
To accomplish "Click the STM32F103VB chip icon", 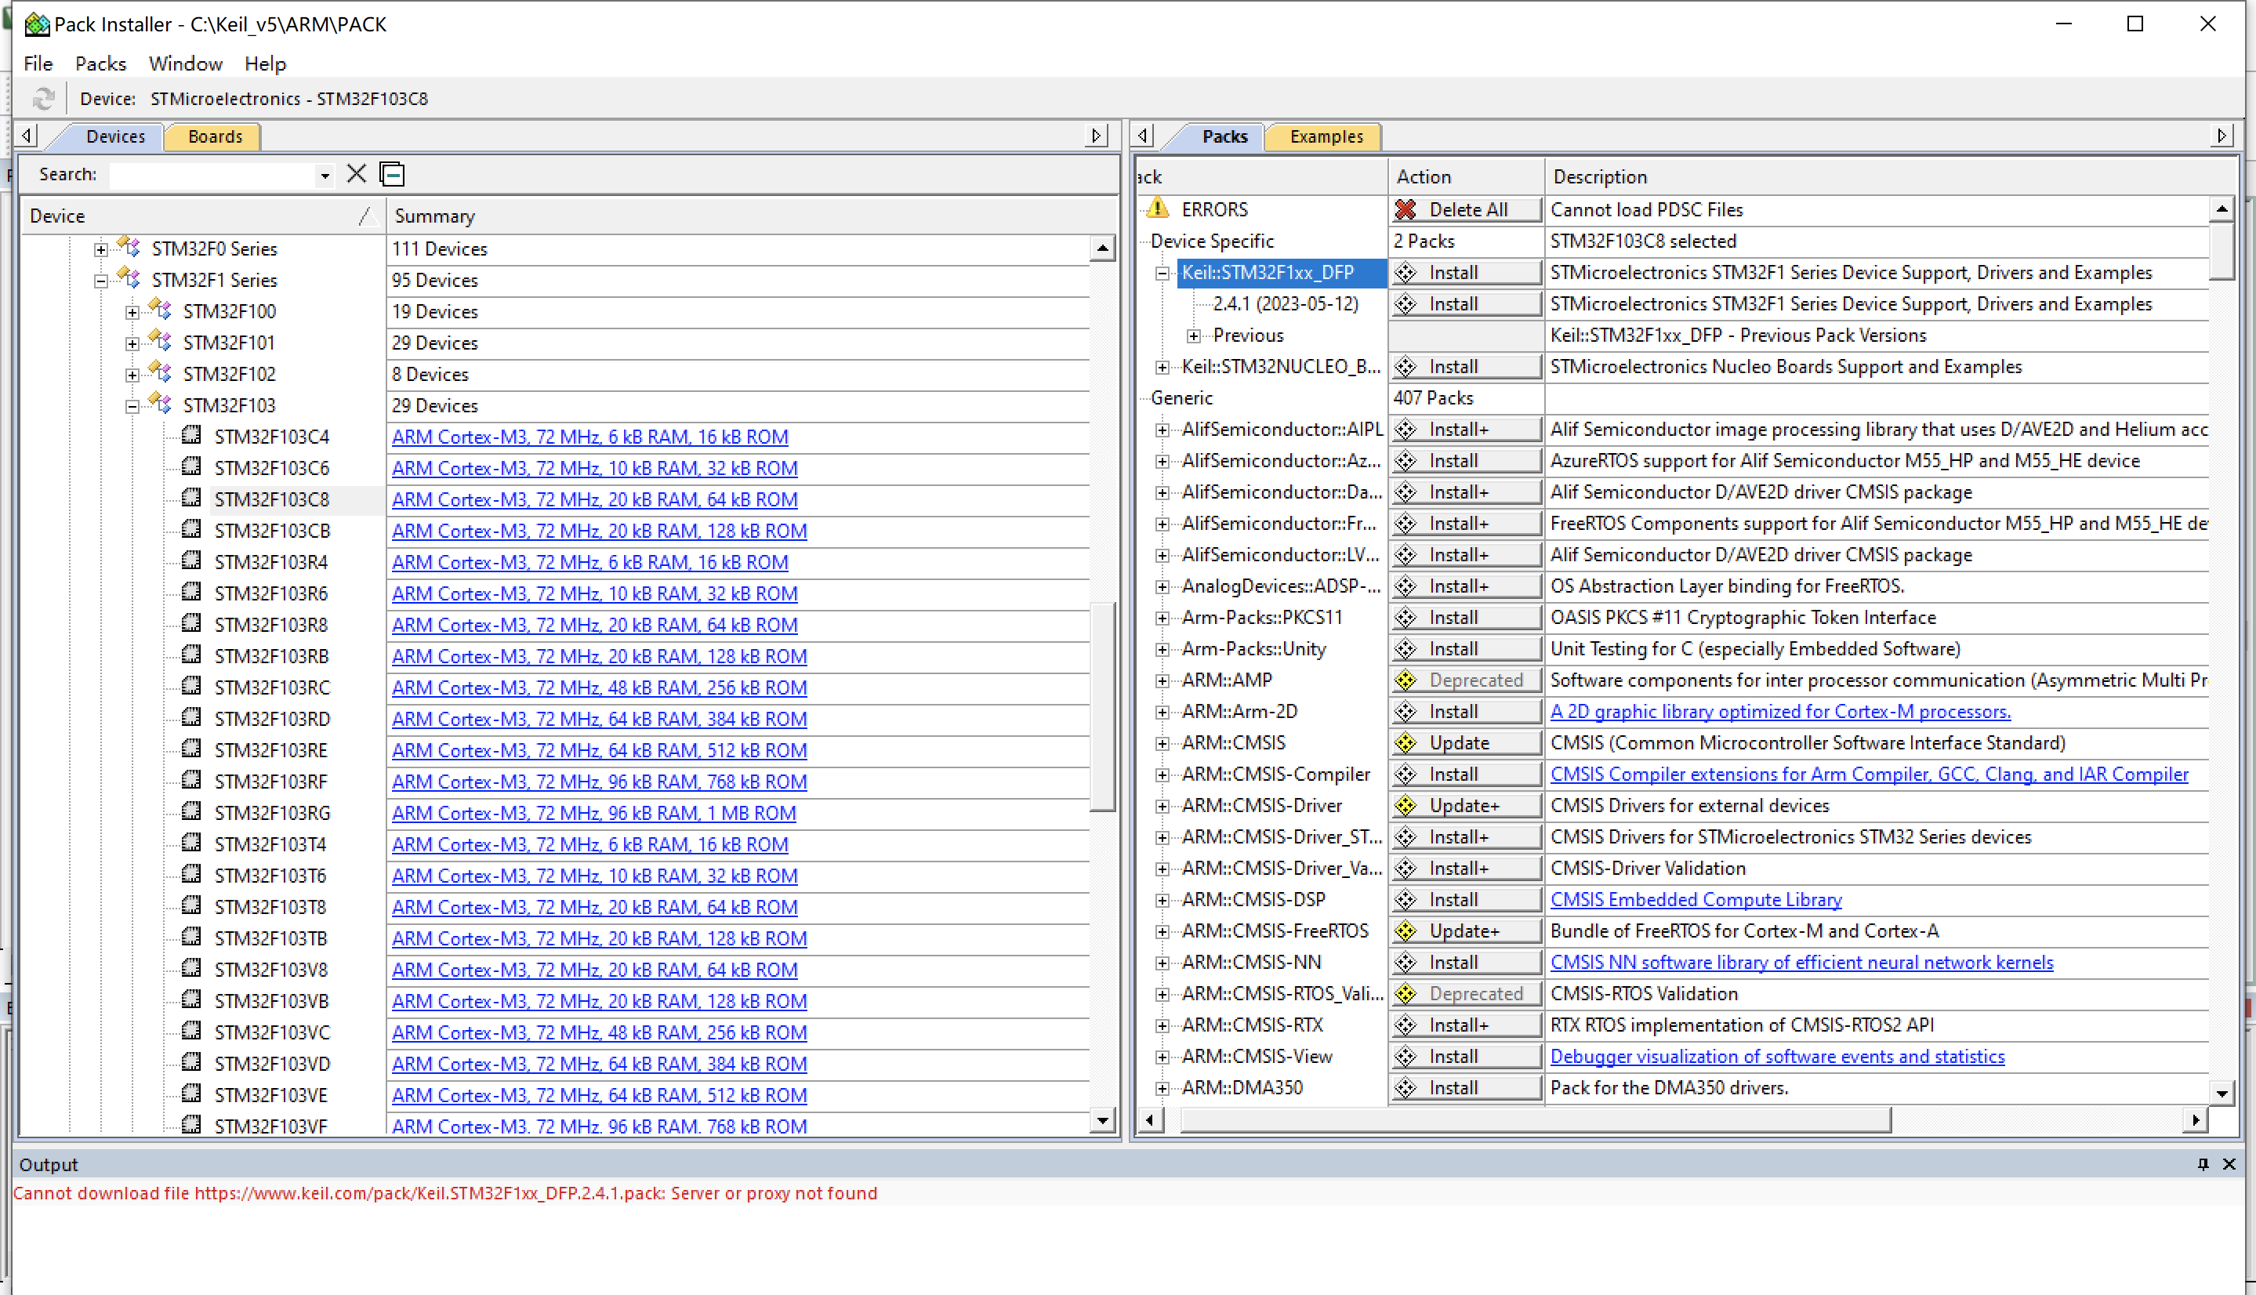I will 191,999.
